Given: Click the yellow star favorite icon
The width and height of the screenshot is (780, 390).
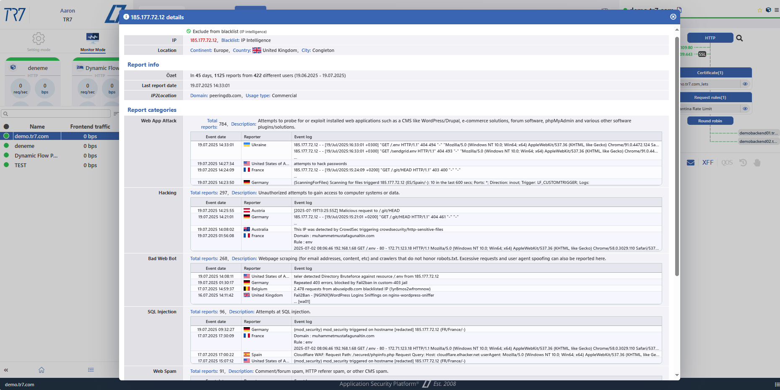Looking at the screenshot, I should (x=759, y=10).
